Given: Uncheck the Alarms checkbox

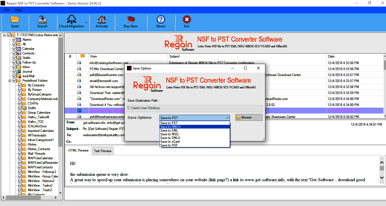Looking at the screenshot, I should pos(15,40).
